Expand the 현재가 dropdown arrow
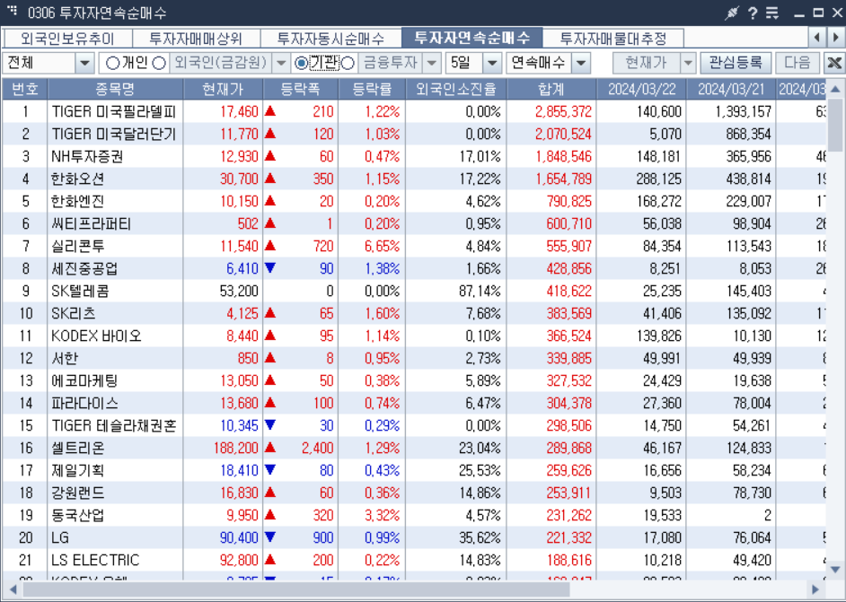Screen dimensions: 846x602 [x=688, y=64]
